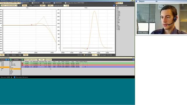Select the LKOH account in Accounts list
This screenshot has width=187, height=105.
pyautogui.click(x=2, y=66)
